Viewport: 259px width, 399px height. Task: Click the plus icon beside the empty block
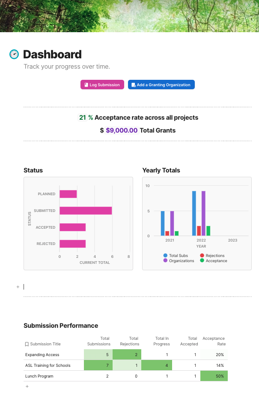18,287
